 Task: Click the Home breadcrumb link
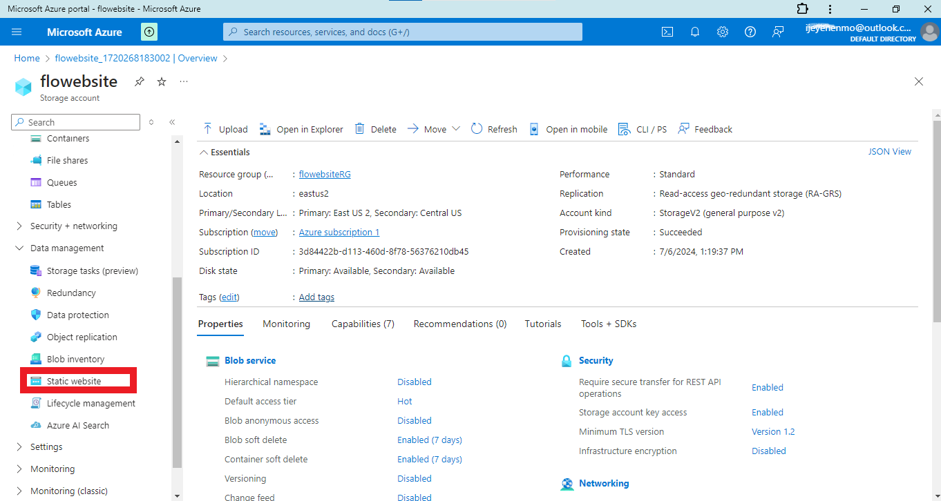click(27, 59)
